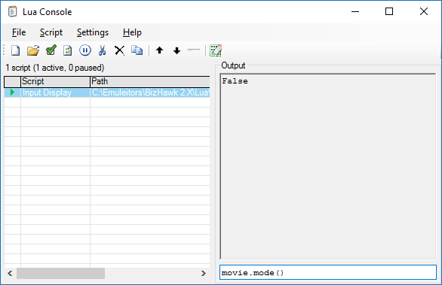Open the Help menu

[132, 32]
